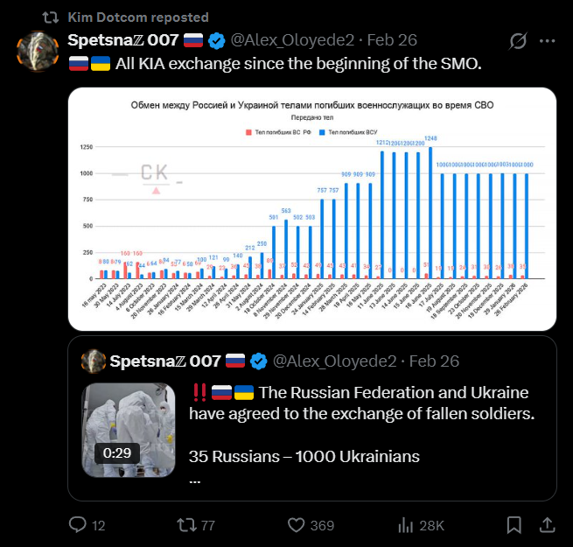The height and width of the screenshot is (547, 573).
Task: Click the Feb 26 timestamp of main post
Action: click(392, 40)
